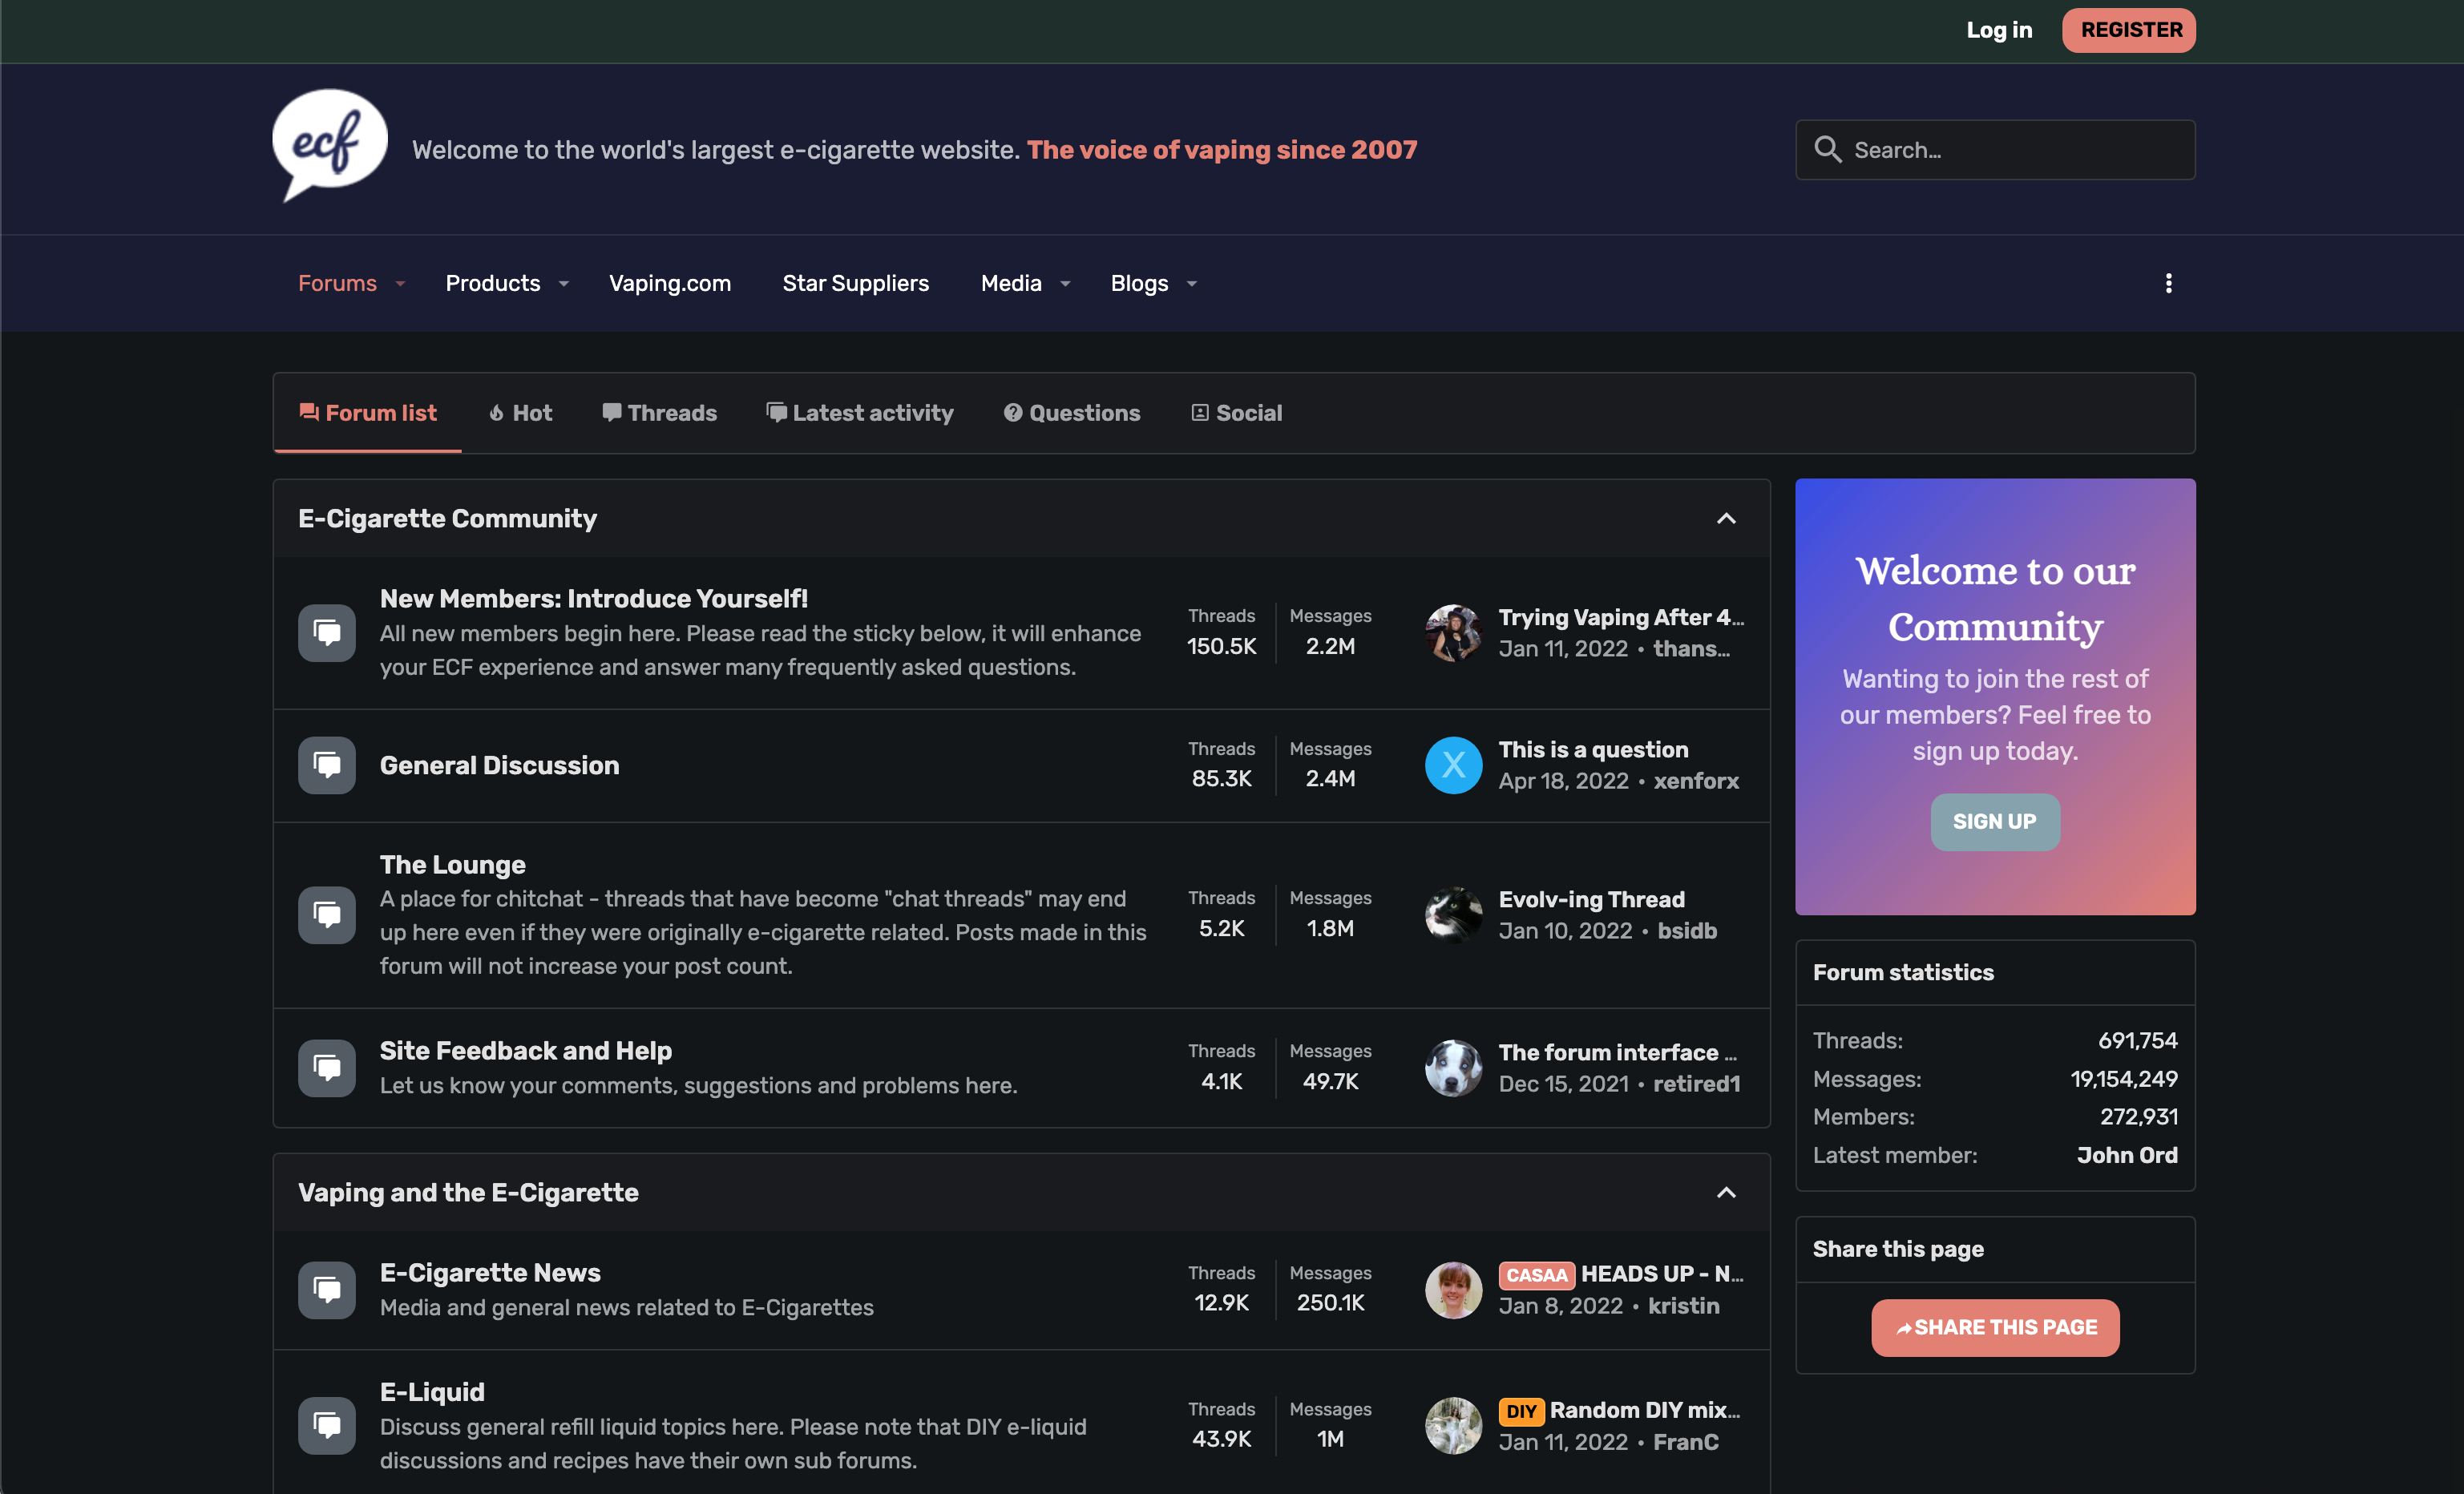Open the three-dot more options menu

point(2168,284)
